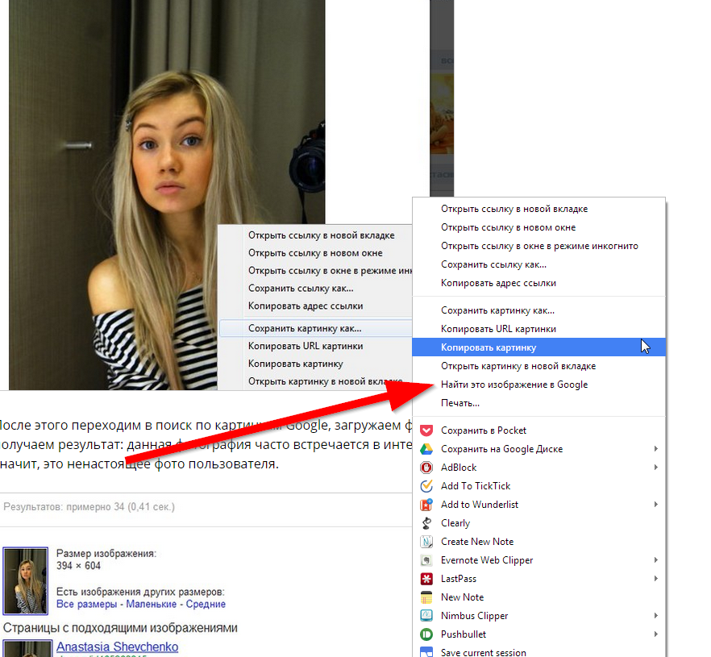Click the Evernote Web Clipper elephant icon

(x=426, y=560)
